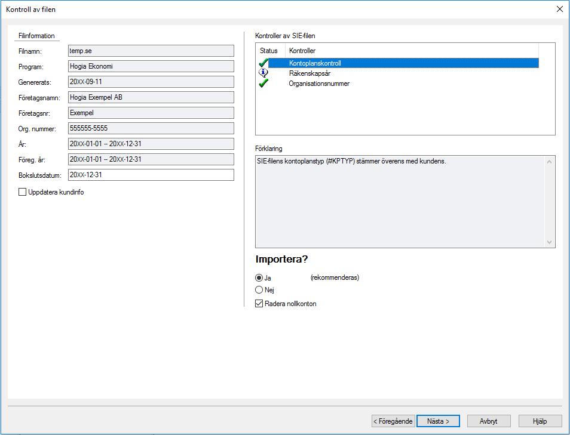Screen dimensions: 570x435
Task: Click the Förklaring scrollbar up arrow
Action: tap(549, 162)
